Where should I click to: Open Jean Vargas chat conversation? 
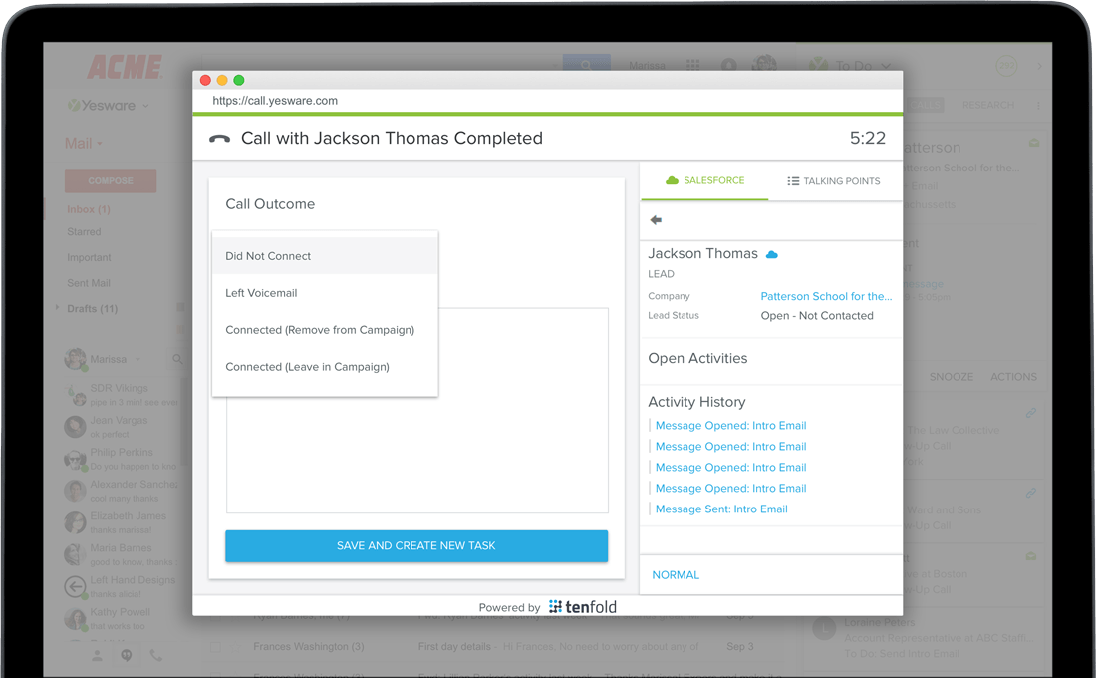(121, 427)
